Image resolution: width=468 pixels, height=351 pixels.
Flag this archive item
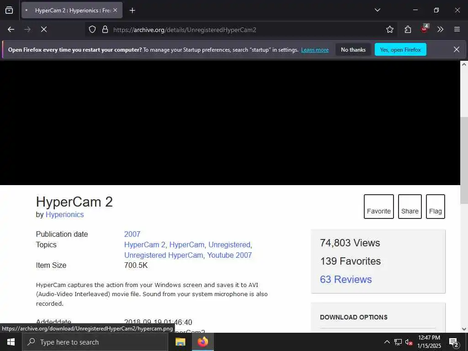(x=435, y=207)
